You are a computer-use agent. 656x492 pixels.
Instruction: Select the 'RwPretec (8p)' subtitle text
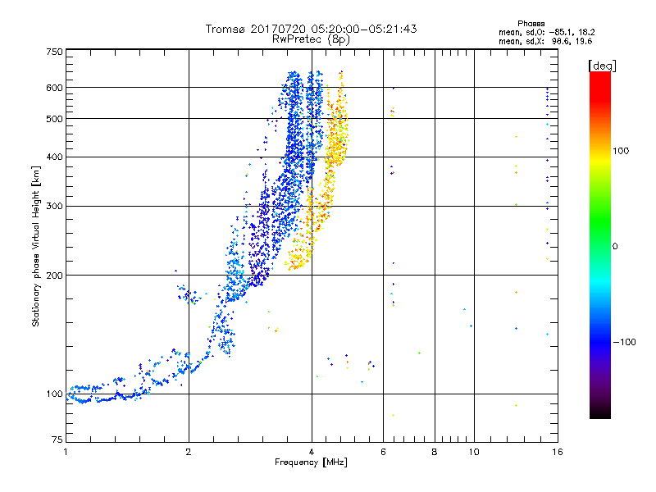311,39
